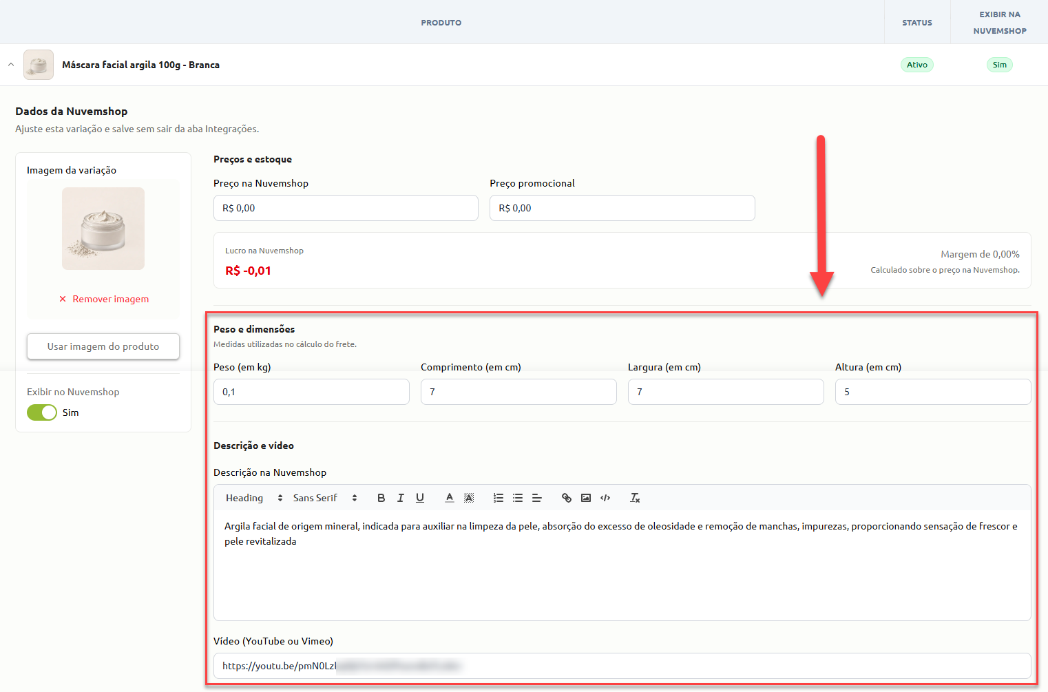Click the product name Máscara facial argila 100g - Branca
Screen dimensions: 1048x692
click(140, 65)
